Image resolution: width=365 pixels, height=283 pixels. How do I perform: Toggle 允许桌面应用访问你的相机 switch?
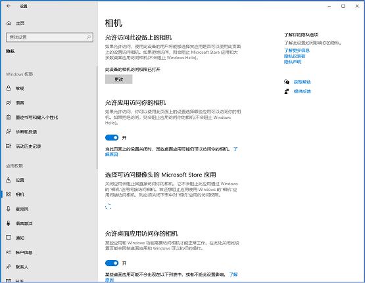[112, 263]
